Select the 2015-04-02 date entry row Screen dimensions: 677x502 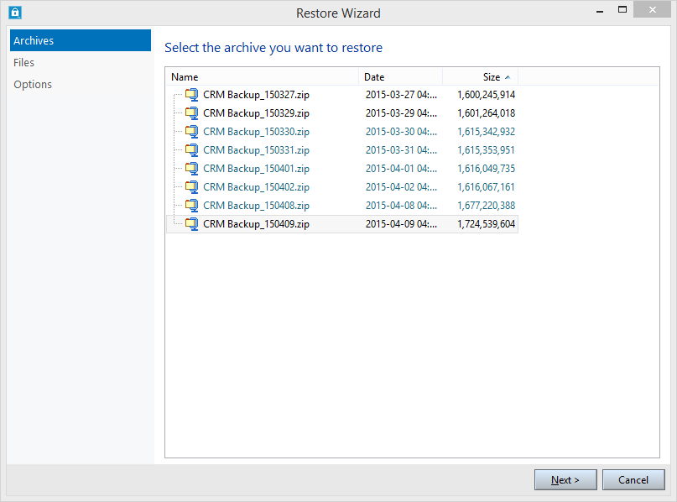coord(342,187)
